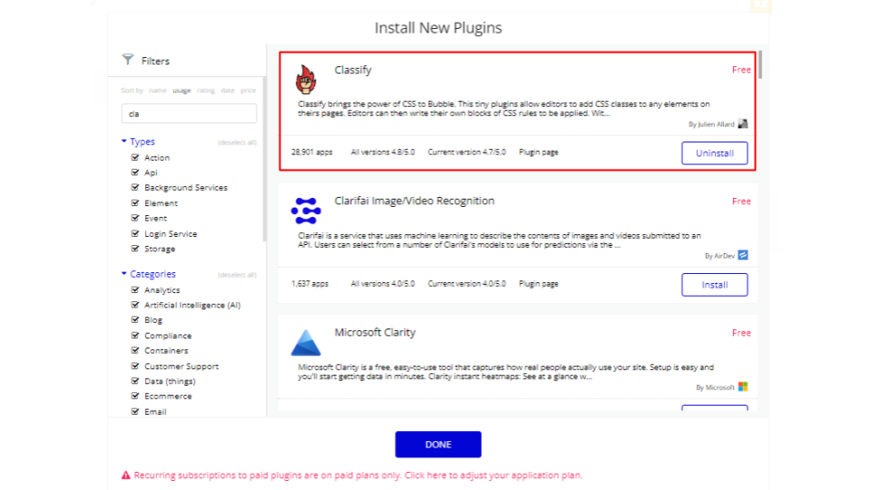Open Clarifai's Plugin page link
This screenshot has width=871, height=490.
[539, 283]
